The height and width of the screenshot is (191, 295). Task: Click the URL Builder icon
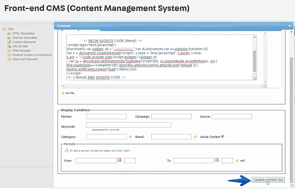point(9,46)
